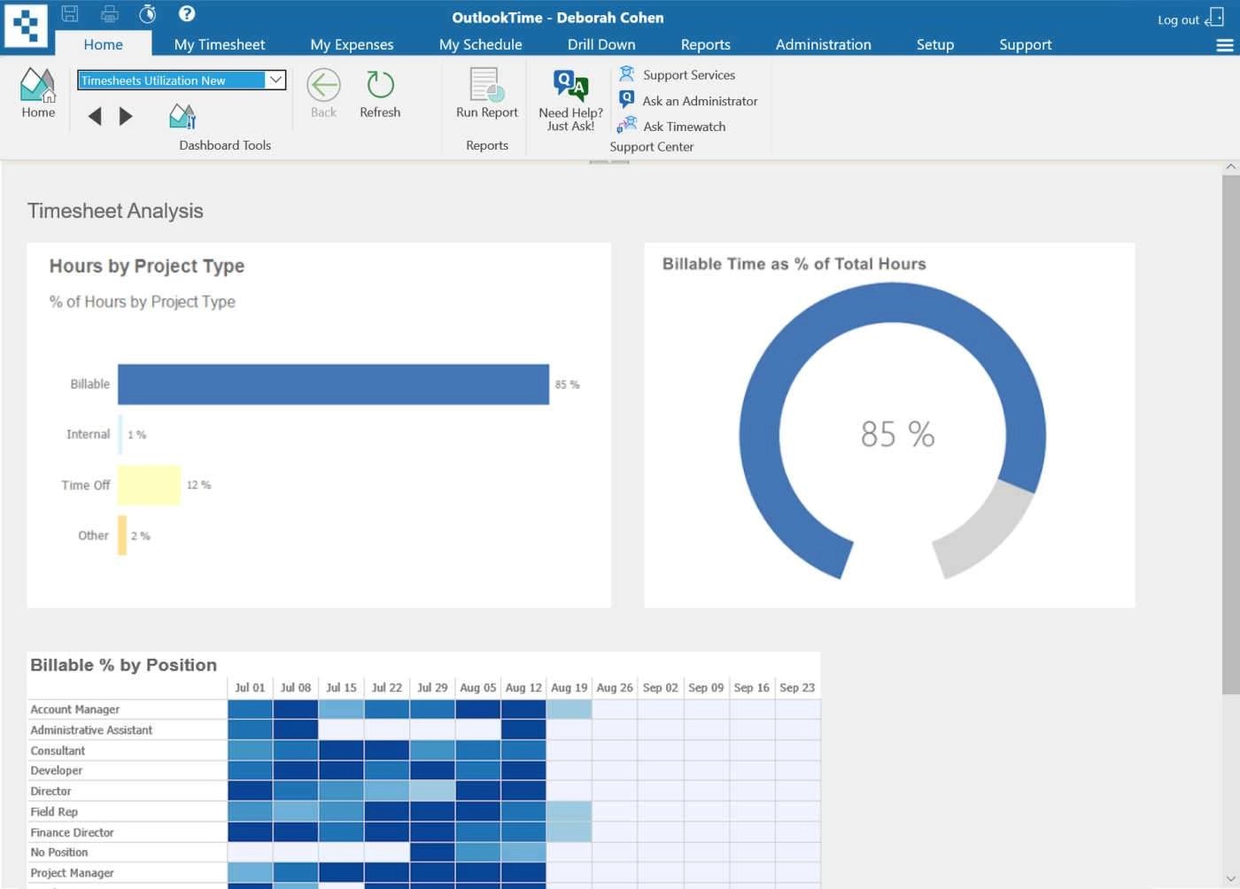Open the Print icon
This screenshot has width=1240, height=889.
coord(109,13)
